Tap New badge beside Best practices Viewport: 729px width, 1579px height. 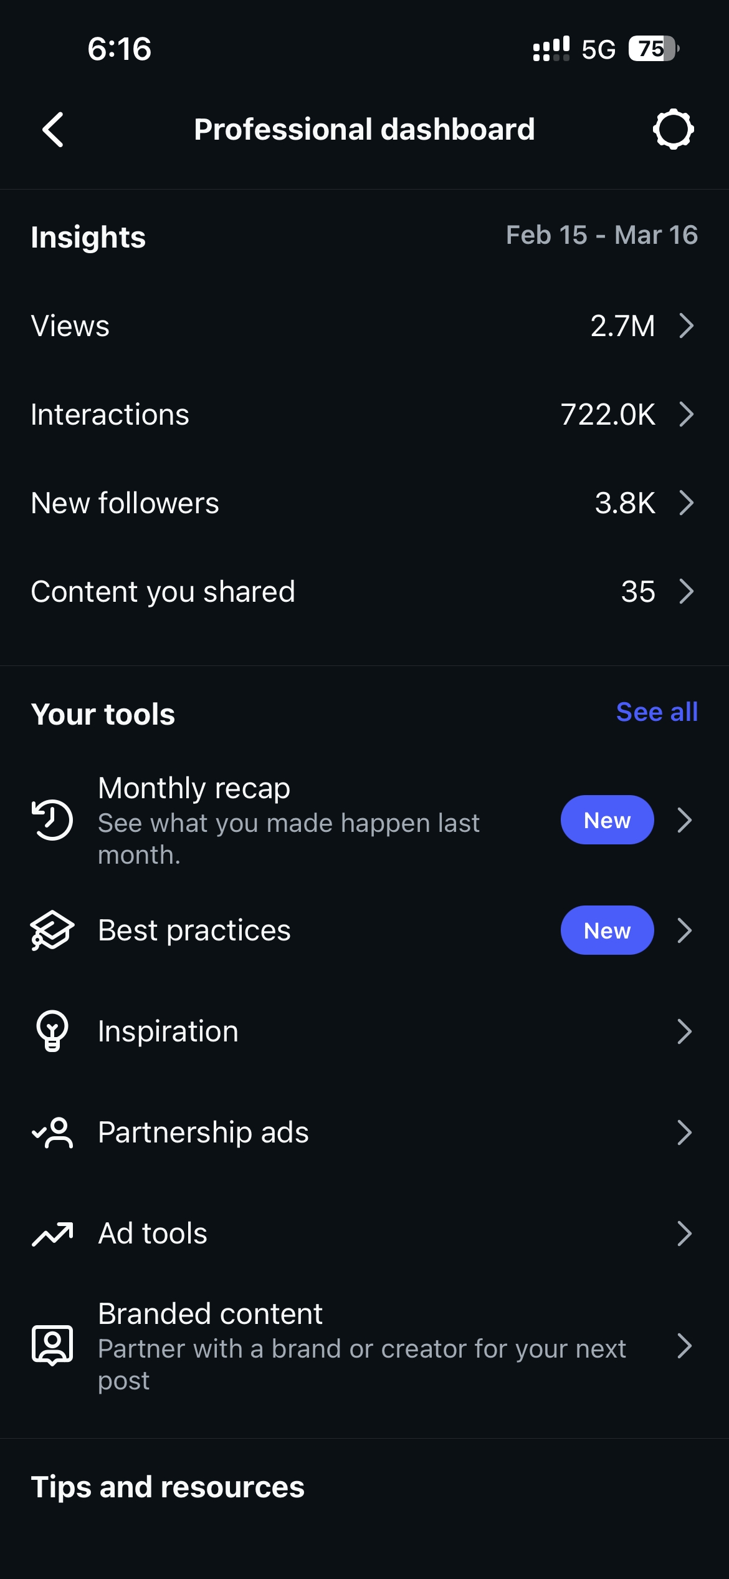pyautogui.click(x=607, y=930)
